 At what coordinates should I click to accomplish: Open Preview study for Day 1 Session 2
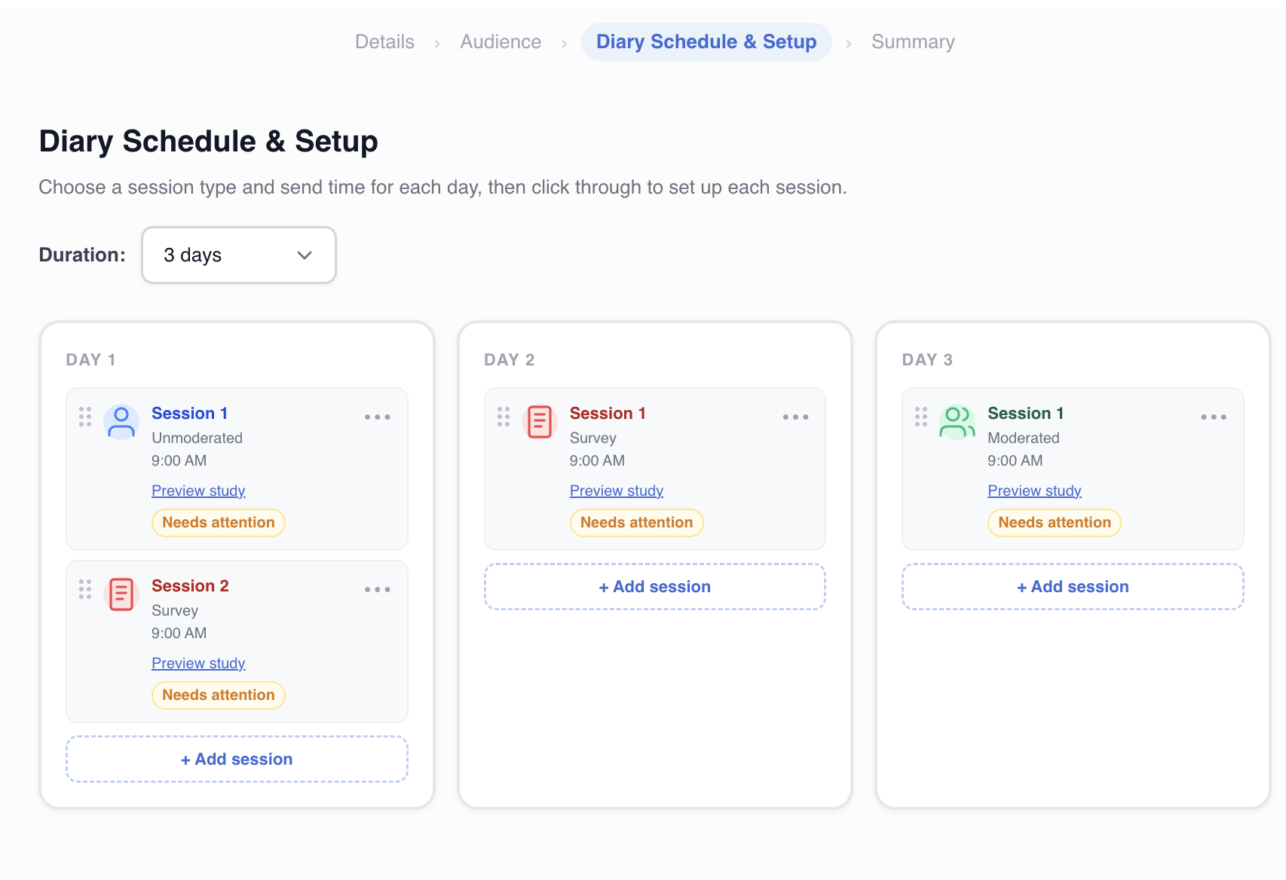198,664
